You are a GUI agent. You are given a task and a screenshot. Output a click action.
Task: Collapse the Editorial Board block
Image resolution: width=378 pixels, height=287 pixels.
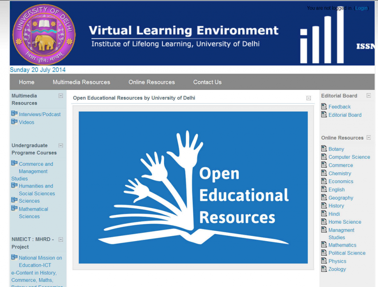point(368,95)
